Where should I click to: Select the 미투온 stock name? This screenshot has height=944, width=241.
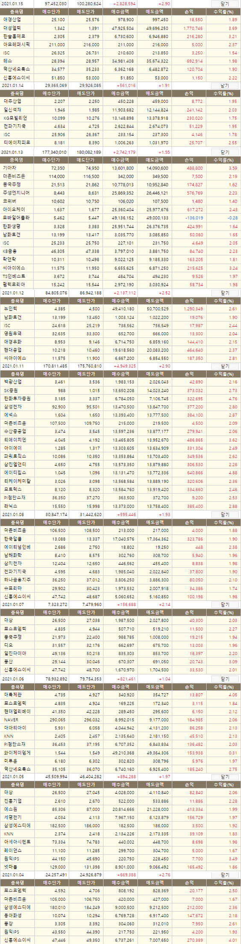tap(9, 761)
